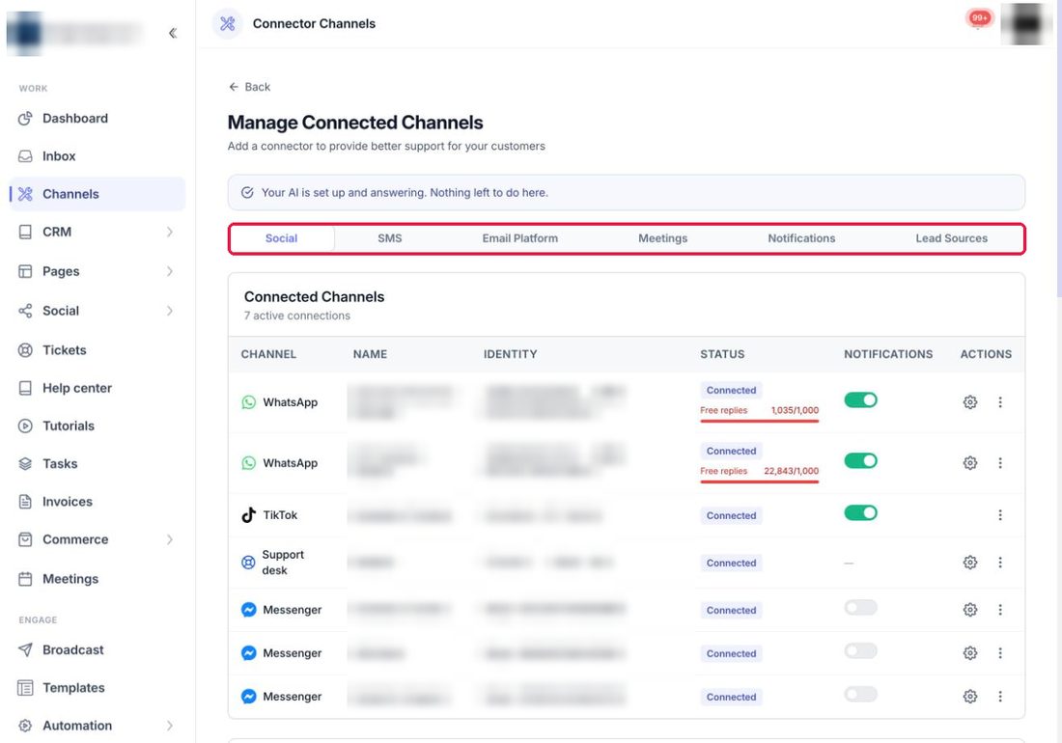Screen dimensions: 1062x743
Task: Click the blurred user avatar top right
Action: (1026, 24)
